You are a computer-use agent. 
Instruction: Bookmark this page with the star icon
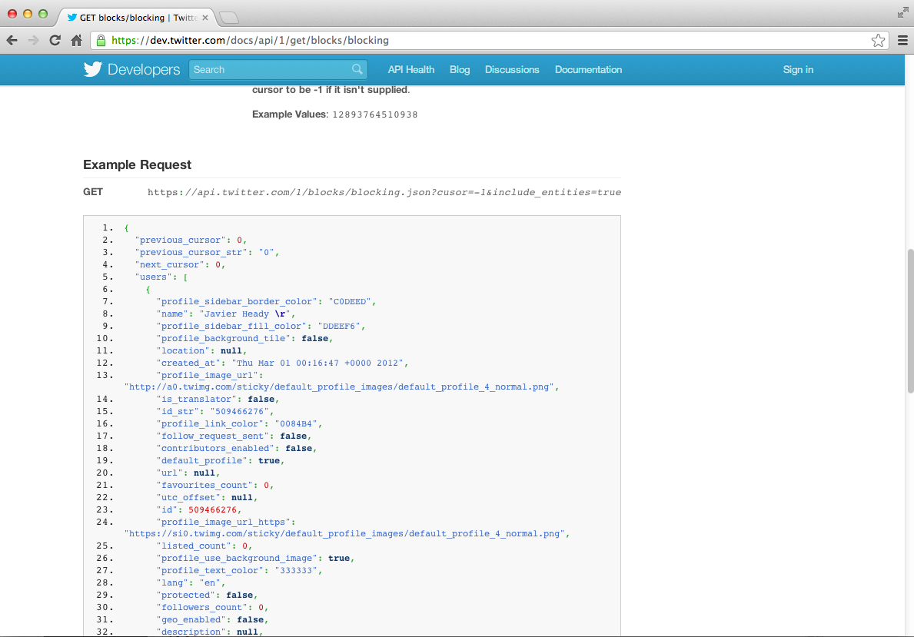click(x=878, y=40)
